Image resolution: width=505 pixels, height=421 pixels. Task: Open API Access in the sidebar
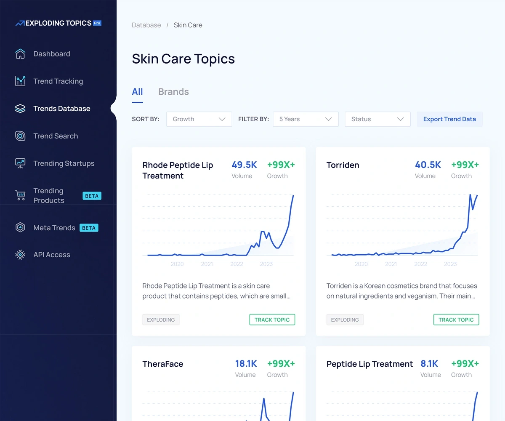point(52,255)
